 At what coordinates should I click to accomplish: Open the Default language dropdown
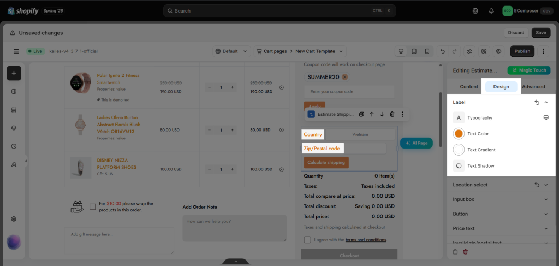(231, 51)
